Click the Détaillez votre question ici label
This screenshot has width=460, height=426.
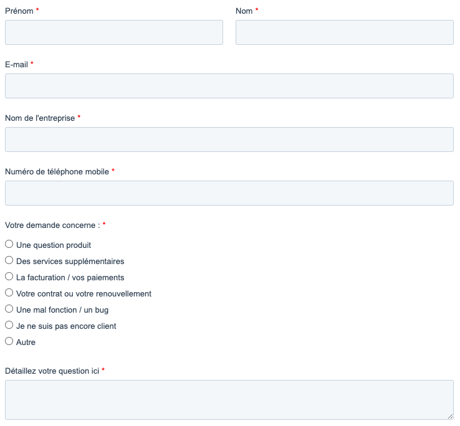(x=52, y=371)
